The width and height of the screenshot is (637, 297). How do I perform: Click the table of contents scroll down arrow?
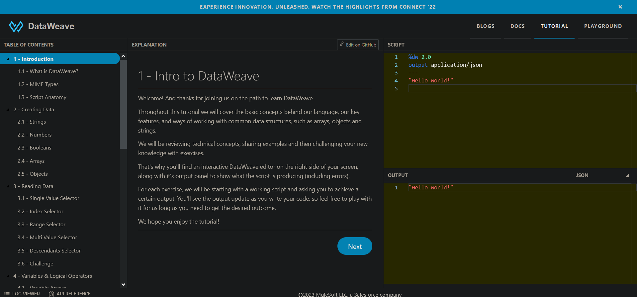123,284
